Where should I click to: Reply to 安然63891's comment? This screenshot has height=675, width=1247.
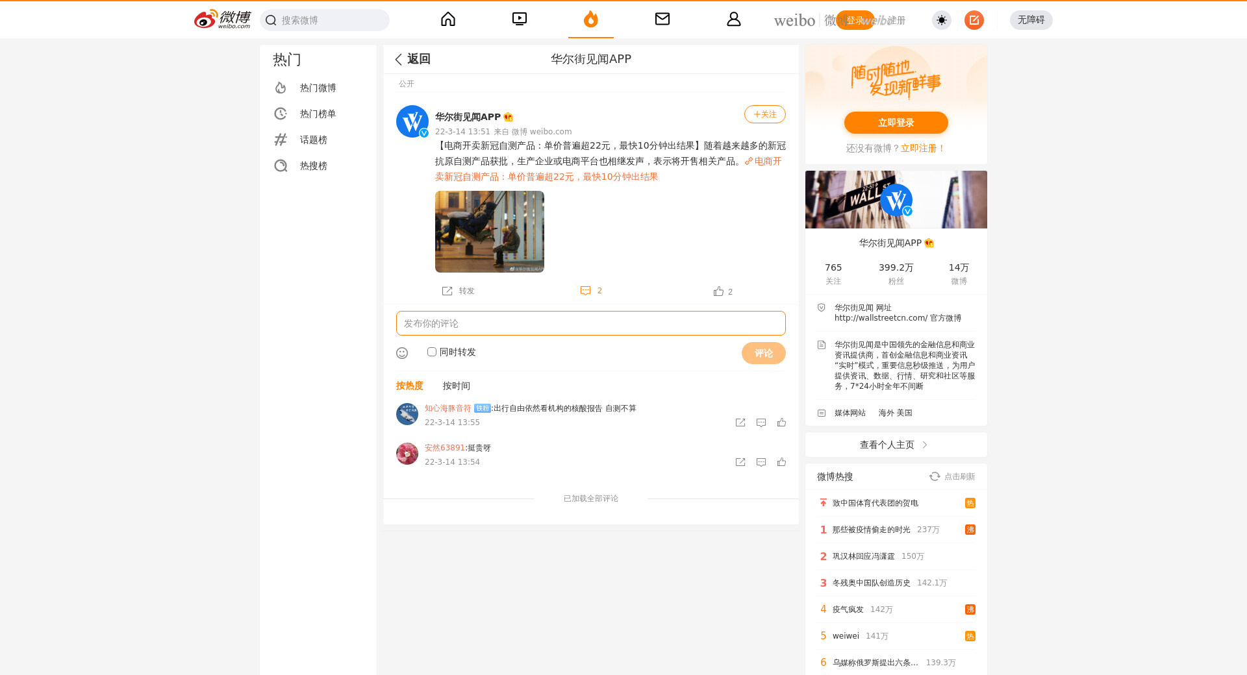(x=761, y=462)
